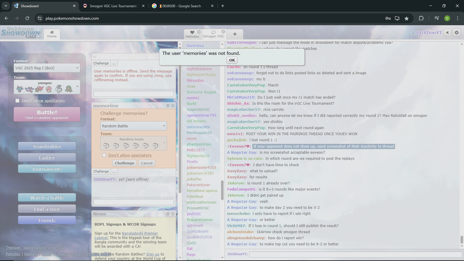Open the saved passwords key icon

388,18
